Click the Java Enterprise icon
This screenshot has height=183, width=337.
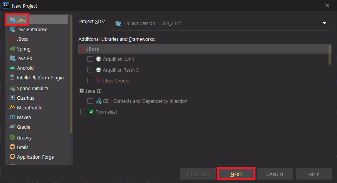point(12,29)
